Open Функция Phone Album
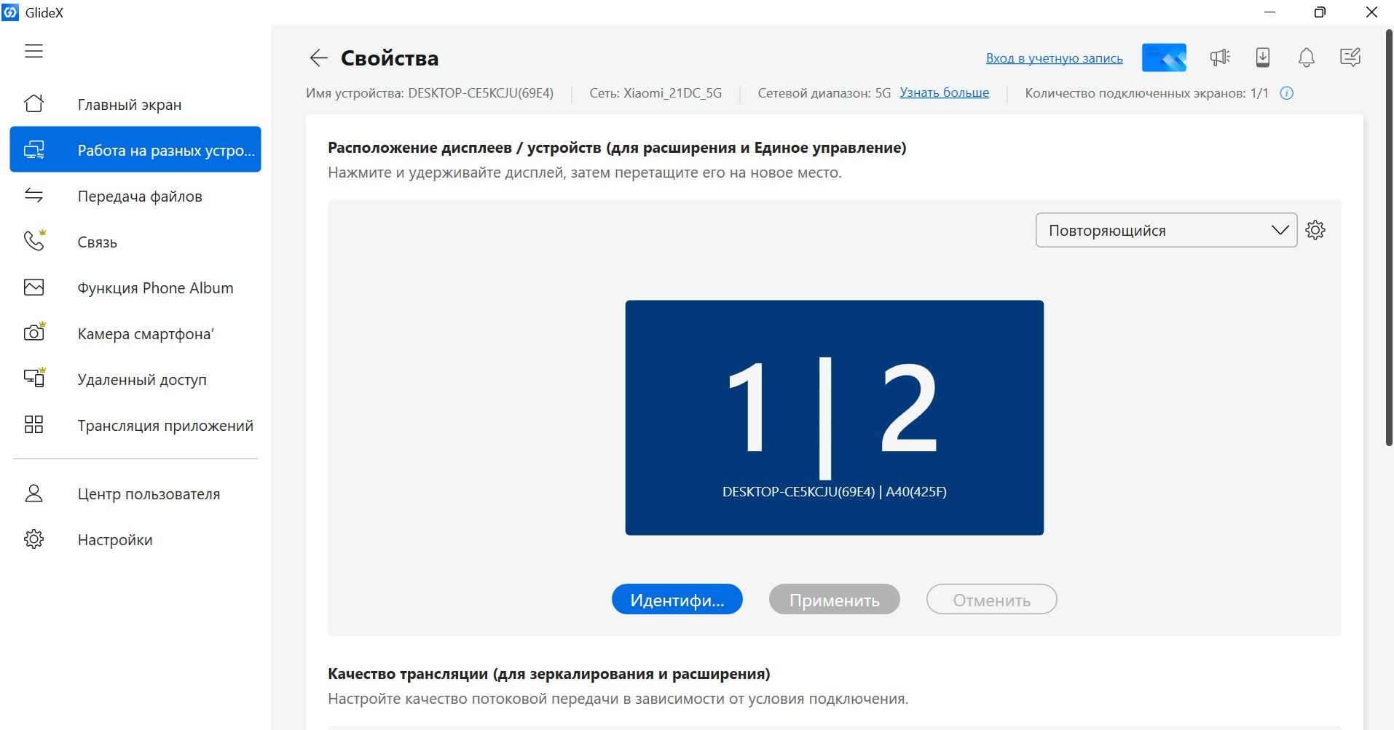The image size is (1394, 730). 135,287
